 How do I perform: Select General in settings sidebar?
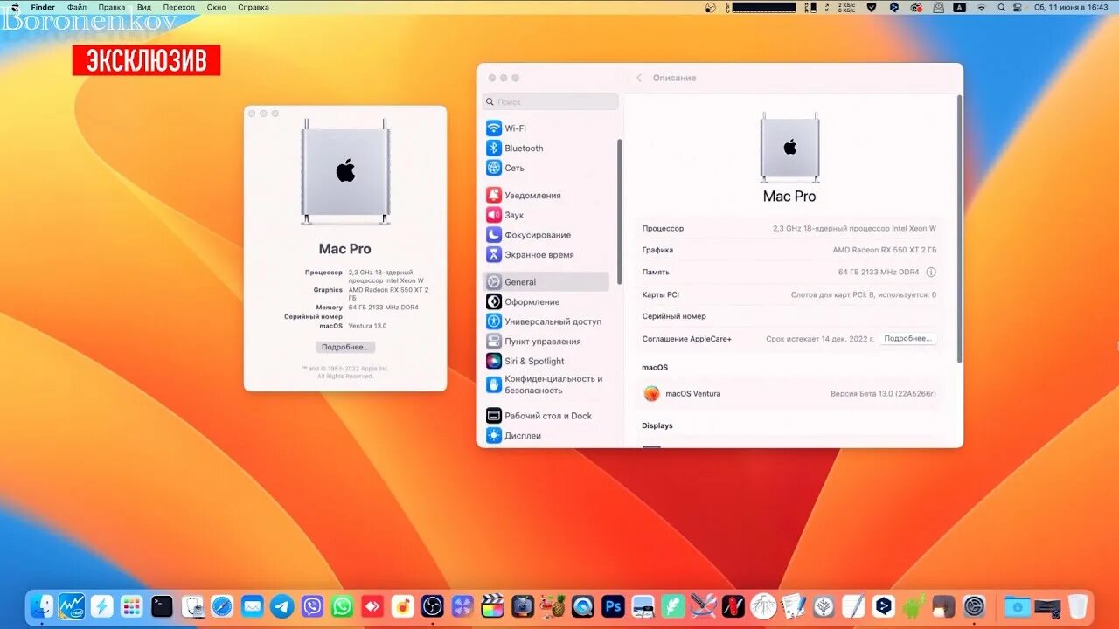click(x=546, y=282)
